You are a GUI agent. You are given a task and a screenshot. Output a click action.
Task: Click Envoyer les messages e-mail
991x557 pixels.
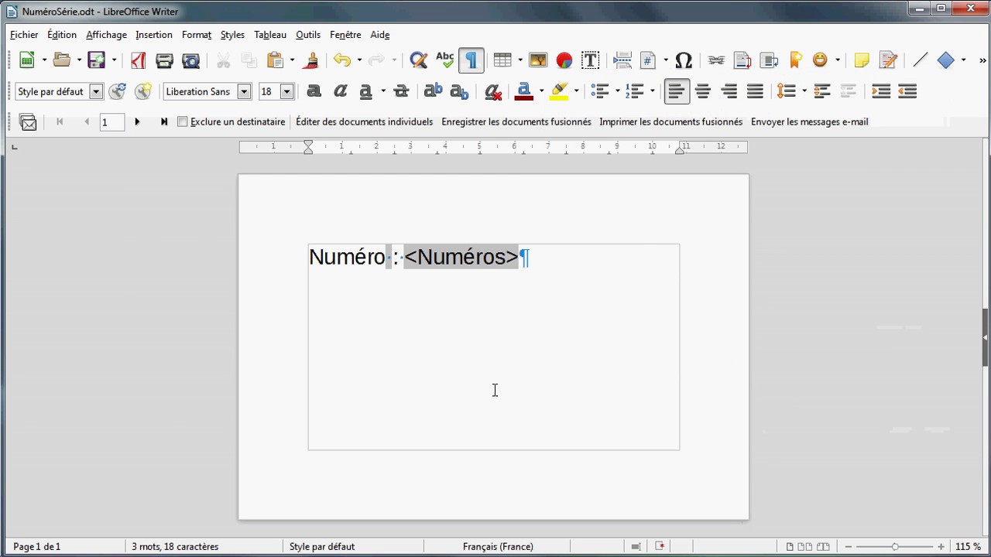coord(809,121)
